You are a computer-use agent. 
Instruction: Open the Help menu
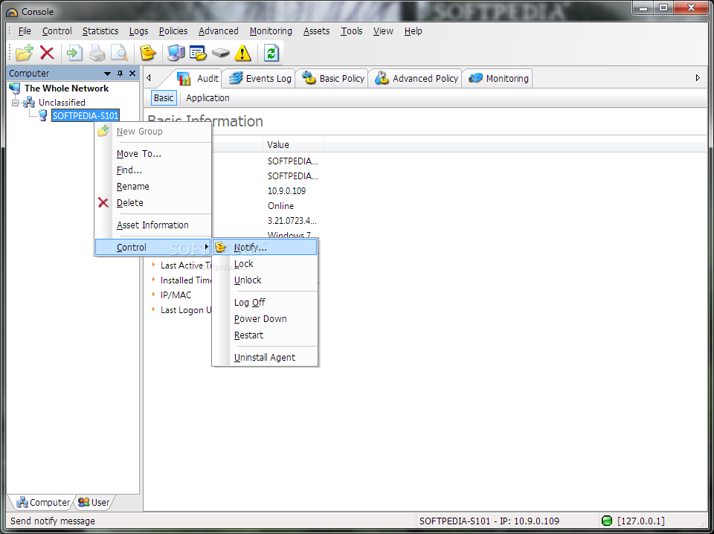pos(413,31)
